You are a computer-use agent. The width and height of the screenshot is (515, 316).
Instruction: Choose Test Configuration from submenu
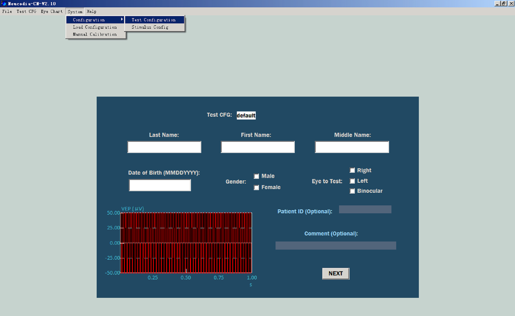(154, 20)
